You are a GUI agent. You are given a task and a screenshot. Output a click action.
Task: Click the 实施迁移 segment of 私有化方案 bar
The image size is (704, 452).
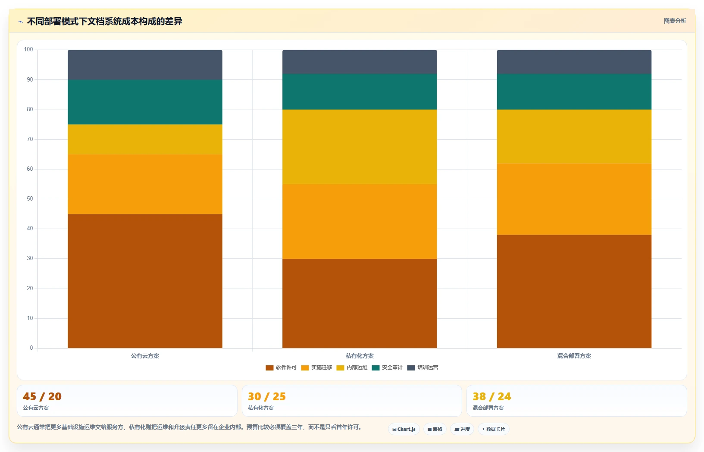[360, 221]
